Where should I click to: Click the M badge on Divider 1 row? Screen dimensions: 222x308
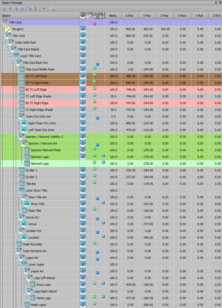[x=94, y=169]
